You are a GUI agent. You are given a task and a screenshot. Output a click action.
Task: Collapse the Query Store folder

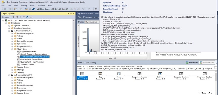12,49
